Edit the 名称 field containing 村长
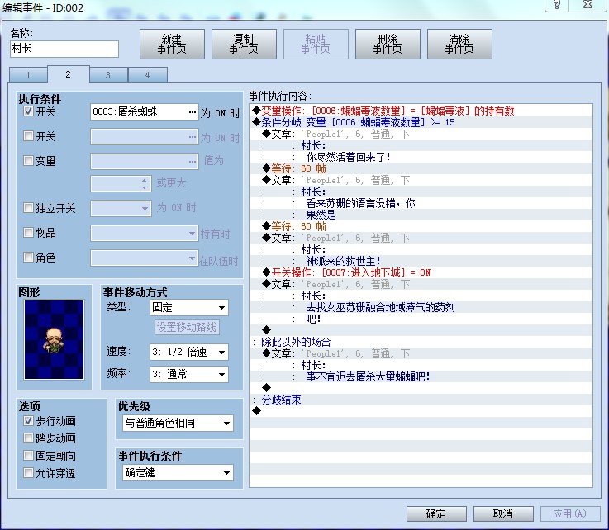Screen dimensions: 609x530 [x=64, y=49]
